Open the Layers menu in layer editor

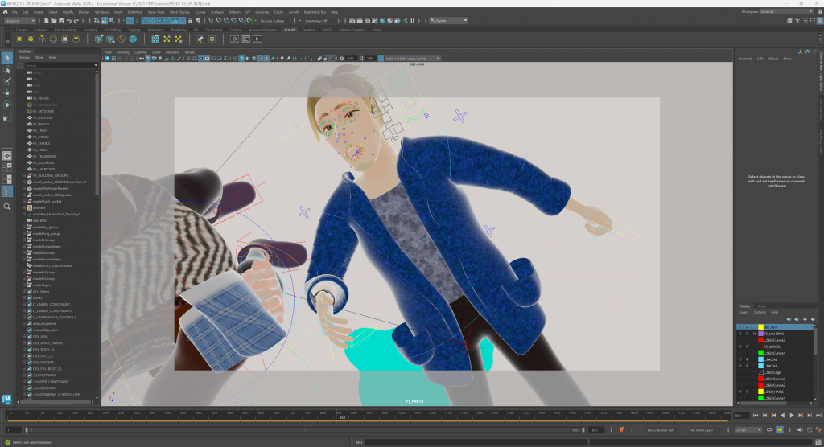click(744, 312)
